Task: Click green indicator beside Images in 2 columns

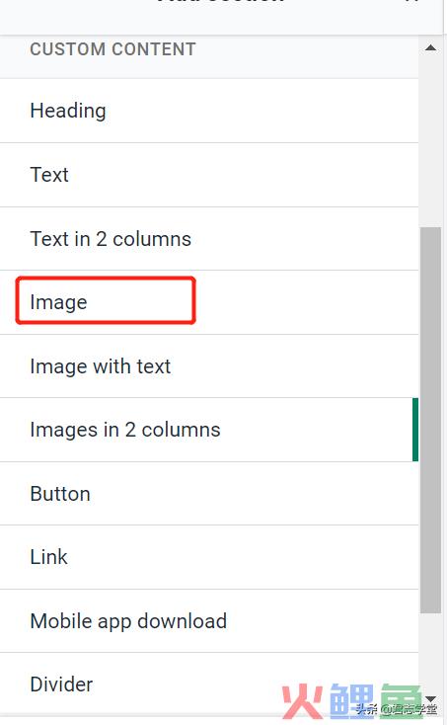Action: (x=415, y=430)
